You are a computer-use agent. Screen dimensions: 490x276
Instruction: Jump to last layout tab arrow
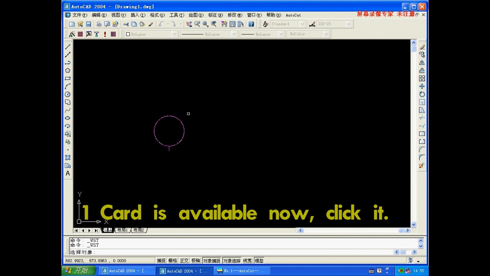(x=96, y=230)
